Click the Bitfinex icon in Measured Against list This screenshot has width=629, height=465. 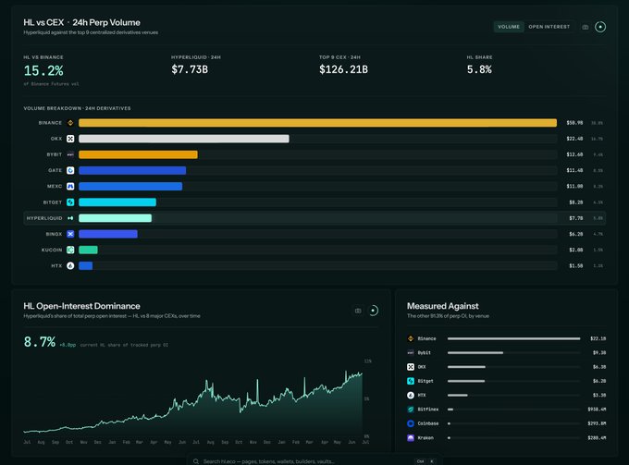coord(411,410)
